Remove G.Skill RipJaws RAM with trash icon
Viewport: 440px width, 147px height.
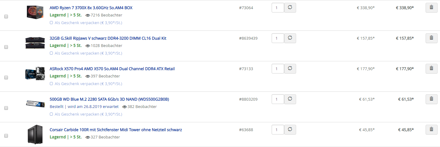(431, 38)
